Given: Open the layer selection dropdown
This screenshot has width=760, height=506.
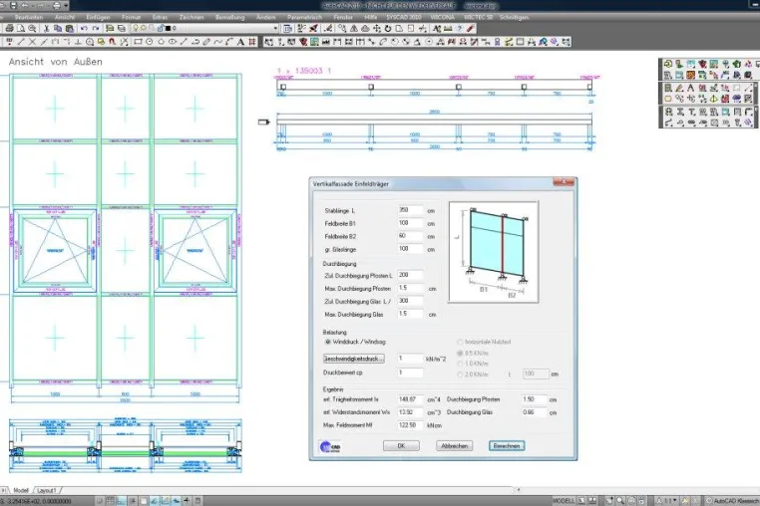Looking at the screenshot, I should pyautogui.click(x=275, y=28).
